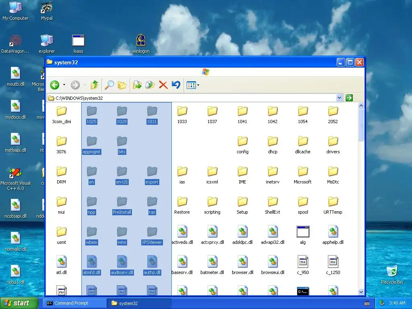Click the keyboard tray icon

coord(367,303)
